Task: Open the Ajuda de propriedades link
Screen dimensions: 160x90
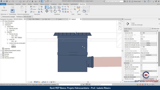Action: [129, 81]
